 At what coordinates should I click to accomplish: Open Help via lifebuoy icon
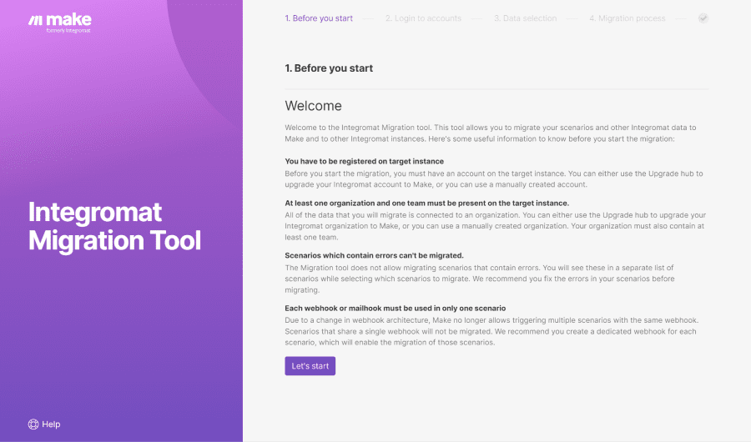(33, 424)
